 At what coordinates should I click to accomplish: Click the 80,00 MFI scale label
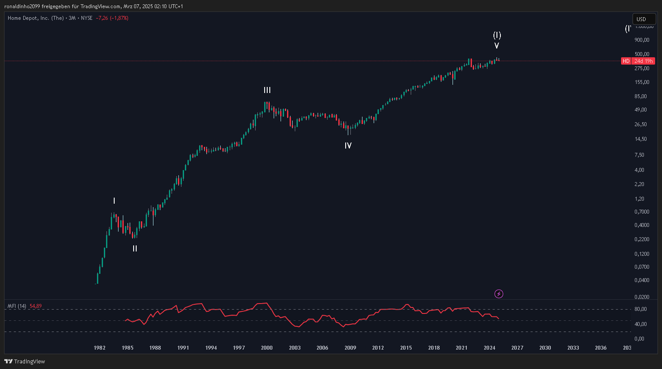(x=640, y=309)
